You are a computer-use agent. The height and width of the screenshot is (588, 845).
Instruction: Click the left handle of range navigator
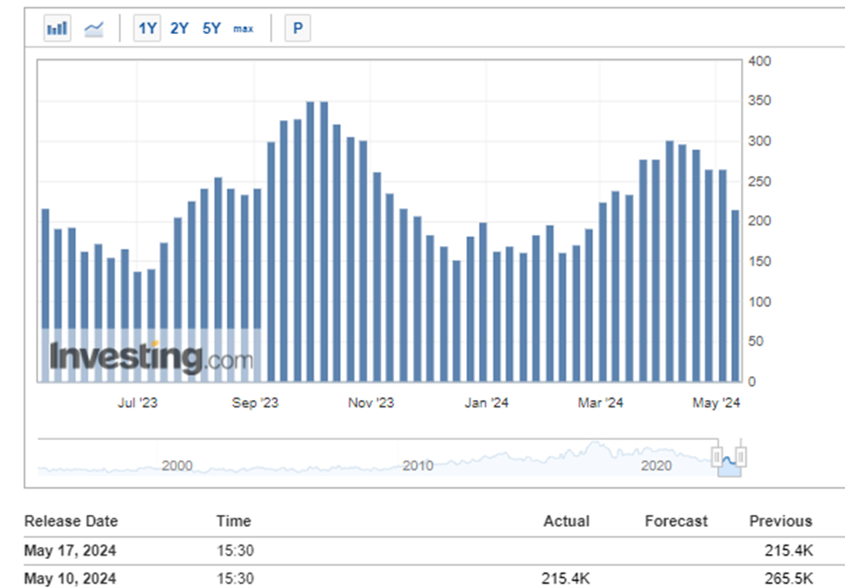point(716,457)
